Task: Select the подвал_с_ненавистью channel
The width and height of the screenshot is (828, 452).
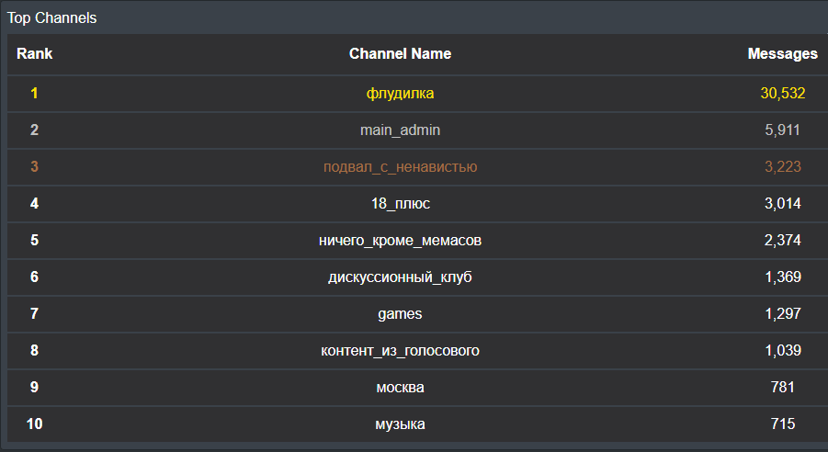Action: (400, 167)
